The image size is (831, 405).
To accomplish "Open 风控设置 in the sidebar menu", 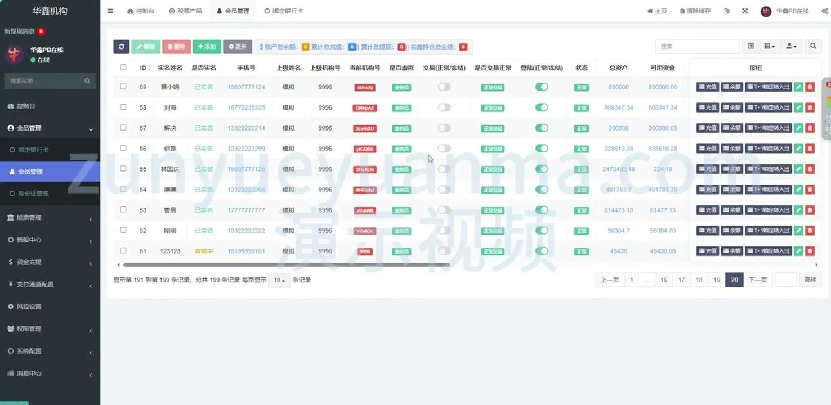I will 29,307.
